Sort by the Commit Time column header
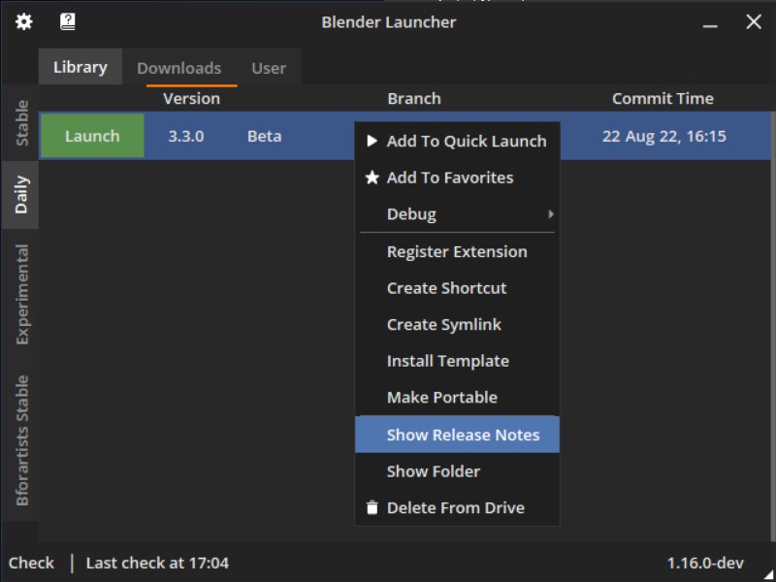The height and width of the screenshot is (582, 776). click(x=663, y=99)
